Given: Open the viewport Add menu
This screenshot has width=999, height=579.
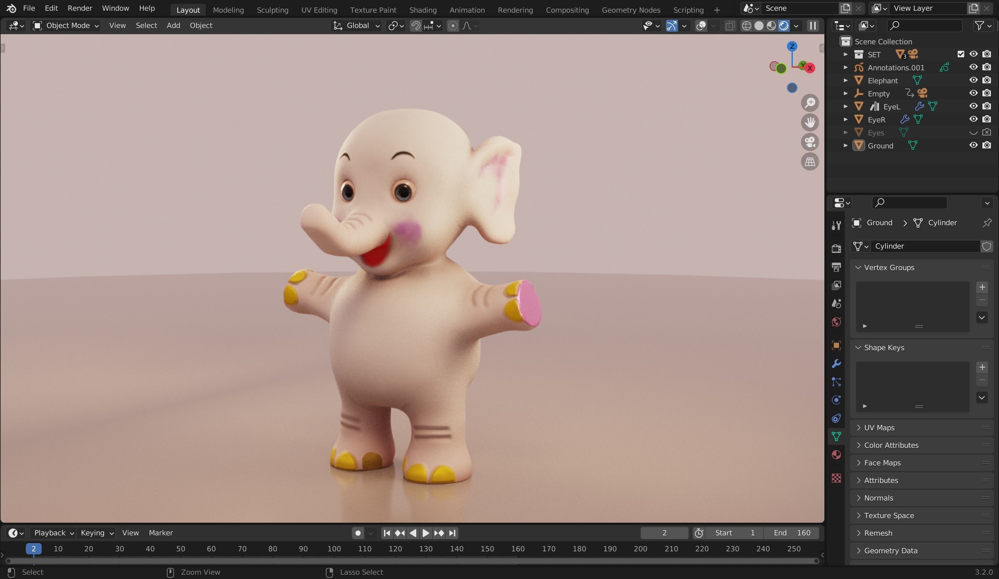Looking at the screenshot, I should click(x=173, y=26).
